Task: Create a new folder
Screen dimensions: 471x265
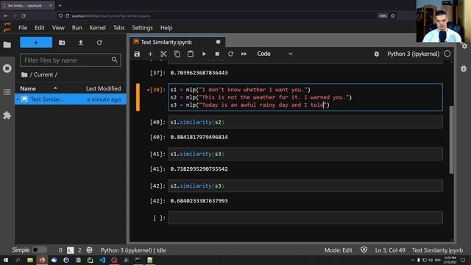Action: click(62, 43)
